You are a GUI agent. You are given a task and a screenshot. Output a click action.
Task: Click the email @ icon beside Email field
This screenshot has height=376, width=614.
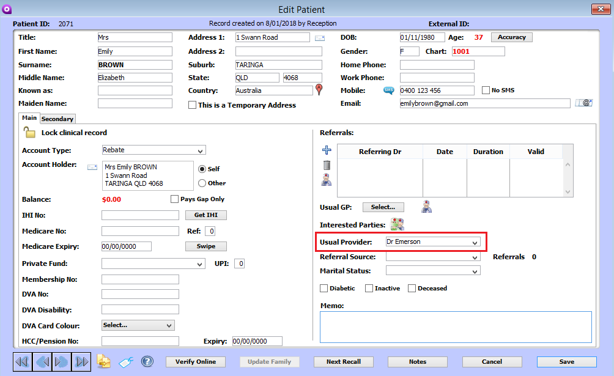tap(584, 103)
